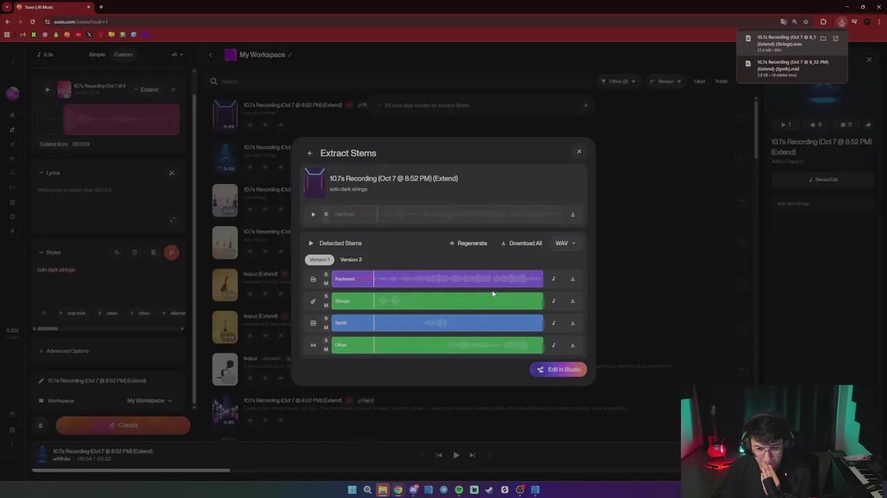This screenshot has height=498, width=887.
Task: Open the WAV format dropdown
Action: [x=565, y=243]
